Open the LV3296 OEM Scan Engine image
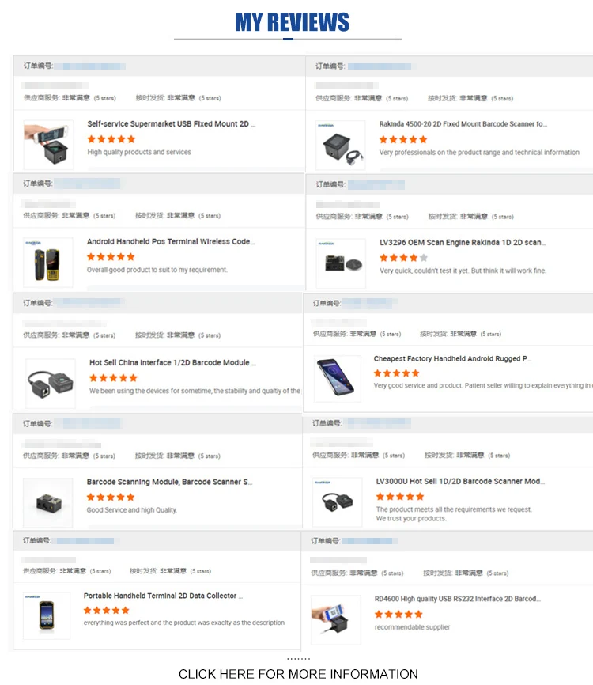The image size is (593, 685). pyautogui.click(x=341, y=263)
